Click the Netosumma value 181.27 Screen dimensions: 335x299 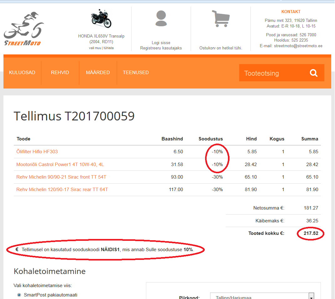[311, 208]
